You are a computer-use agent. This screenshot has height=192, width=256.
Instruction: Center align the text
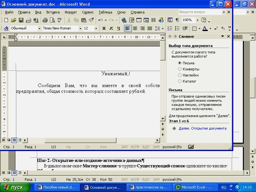pyautogui.click(x=135, y=28)
